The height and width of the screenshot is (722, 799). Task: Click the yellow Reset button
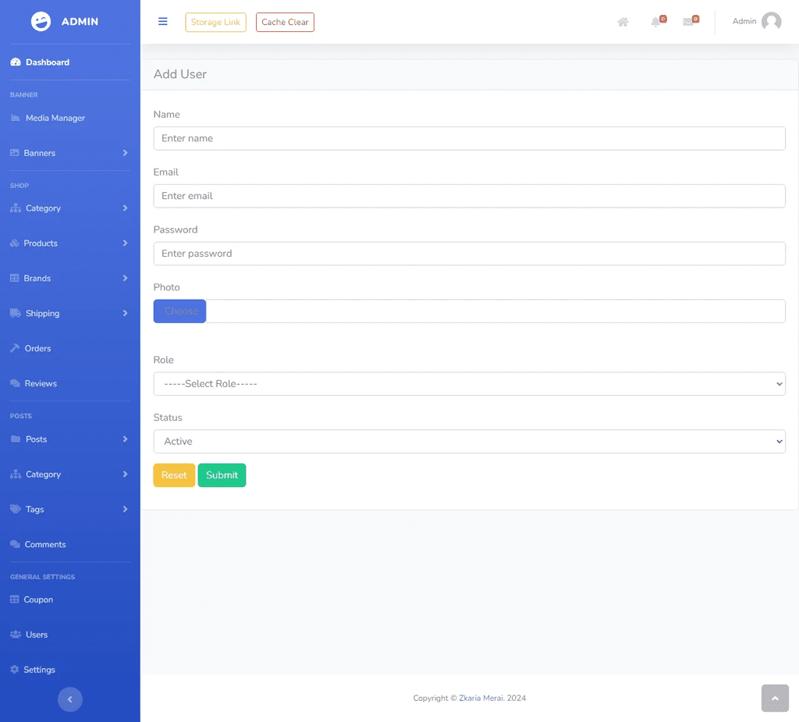point(174,475)
